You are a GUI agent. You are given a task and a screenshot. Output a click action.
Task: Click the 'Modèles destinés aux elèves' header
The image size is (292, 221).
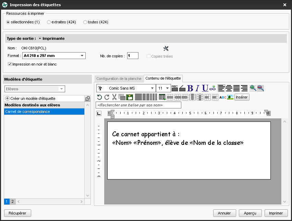(44, 105)
